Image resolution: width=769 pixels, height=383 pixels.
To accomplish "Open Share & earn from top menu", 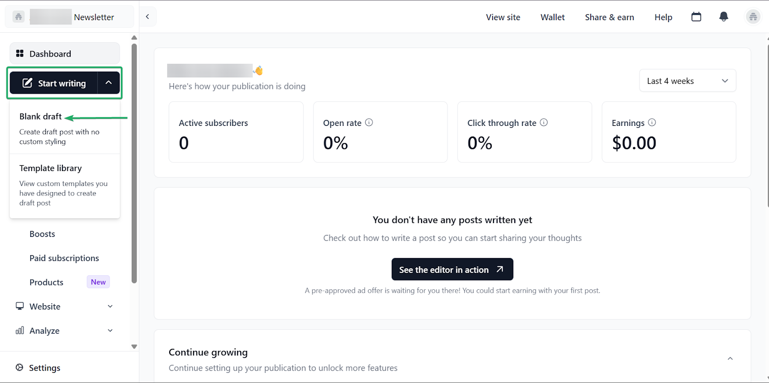I will 609,17.
